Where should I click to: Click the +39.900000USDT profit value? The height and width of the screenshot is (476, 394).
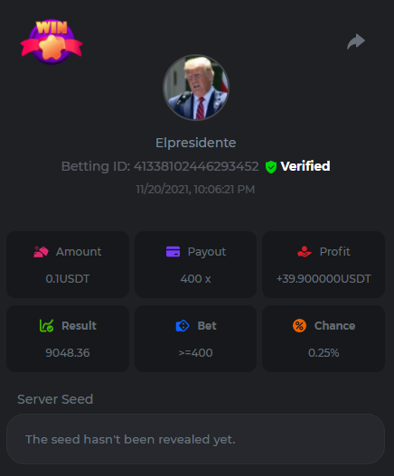tap(324, 279)
